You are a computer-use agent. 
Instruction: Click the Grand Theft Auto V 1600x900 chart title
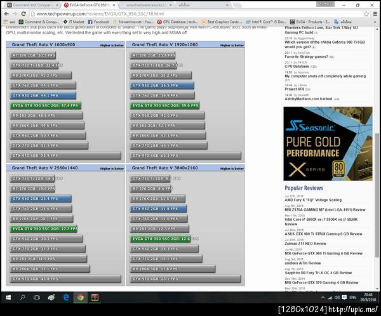click(x=43, y=44)
